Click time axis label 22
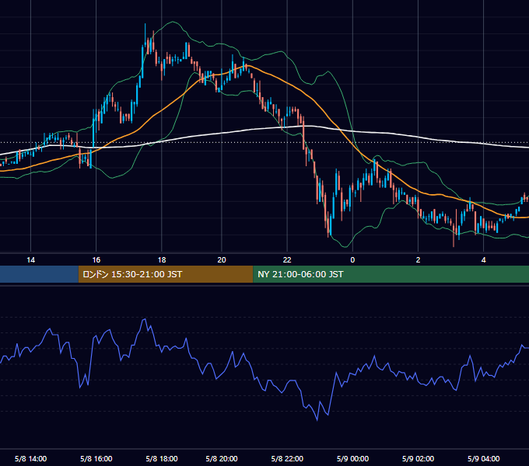 (x=287, y=260)
